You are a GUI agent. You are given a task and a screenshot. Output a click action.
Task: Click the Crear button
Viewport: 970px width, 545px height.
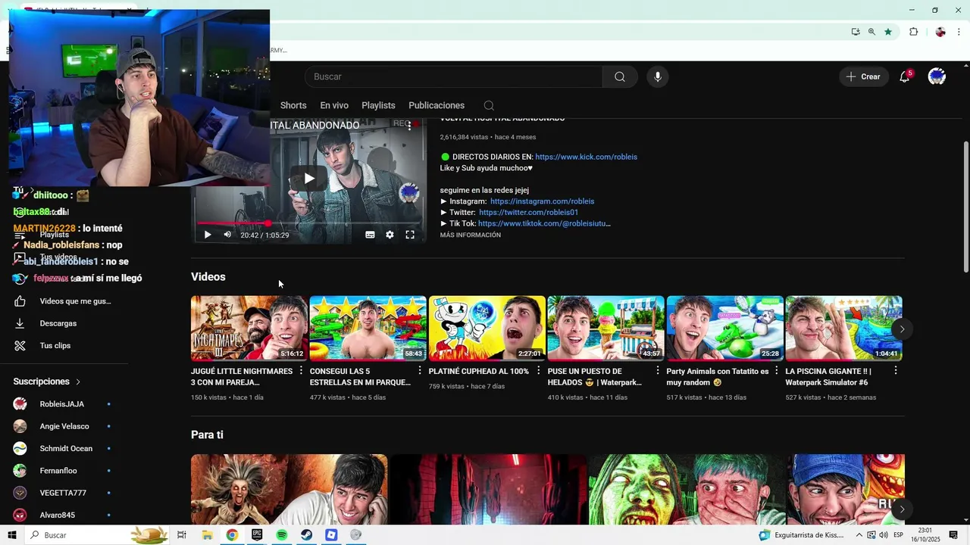[864, 76]
